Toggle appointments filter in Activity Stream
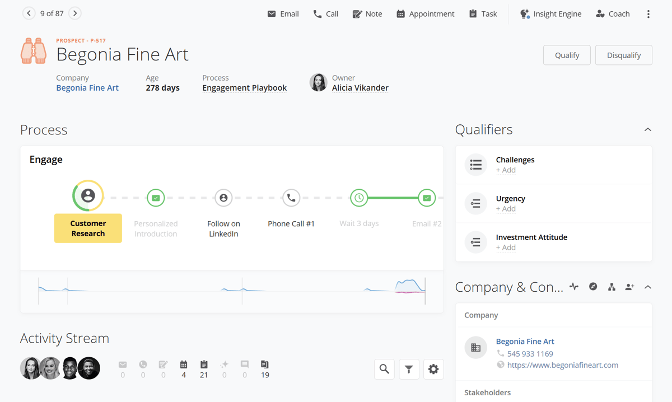The height and width of the screenshot is (402, 672). [184, 364]
